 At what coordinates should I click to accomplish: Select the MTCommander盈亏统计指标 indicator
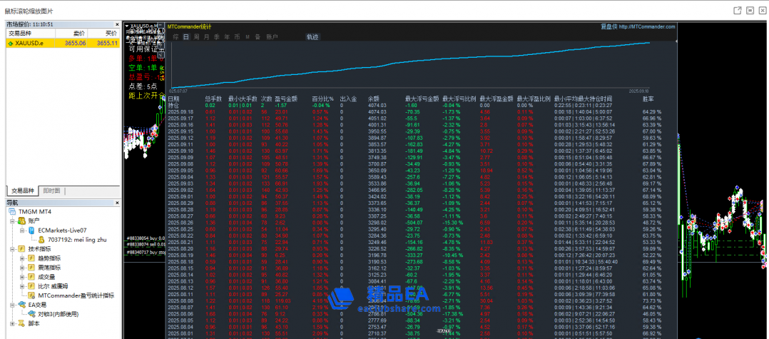[74, 295]
